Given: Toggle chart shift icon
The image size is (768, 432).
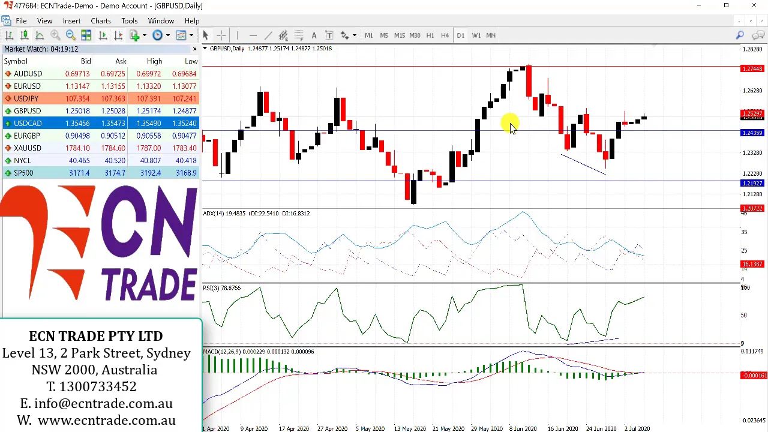Looking at the screenshot, I should [x=118, y=35].
